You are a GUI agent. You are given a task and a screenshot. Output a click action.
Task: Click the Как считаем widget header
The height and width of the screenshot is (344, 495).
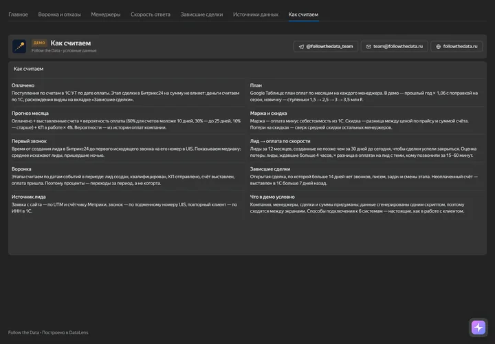pos(28,69)
